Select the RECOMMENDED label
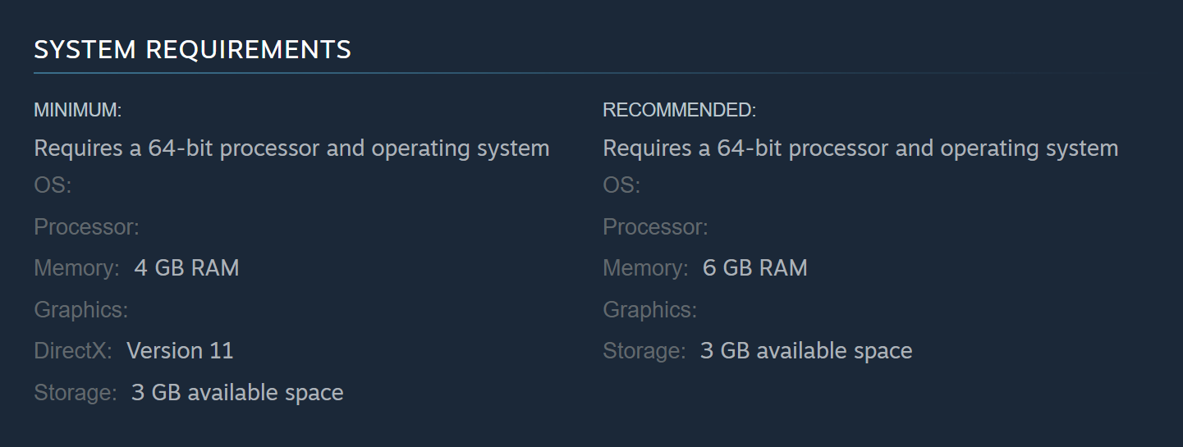The image size is (1183, 447). point(680,110)
